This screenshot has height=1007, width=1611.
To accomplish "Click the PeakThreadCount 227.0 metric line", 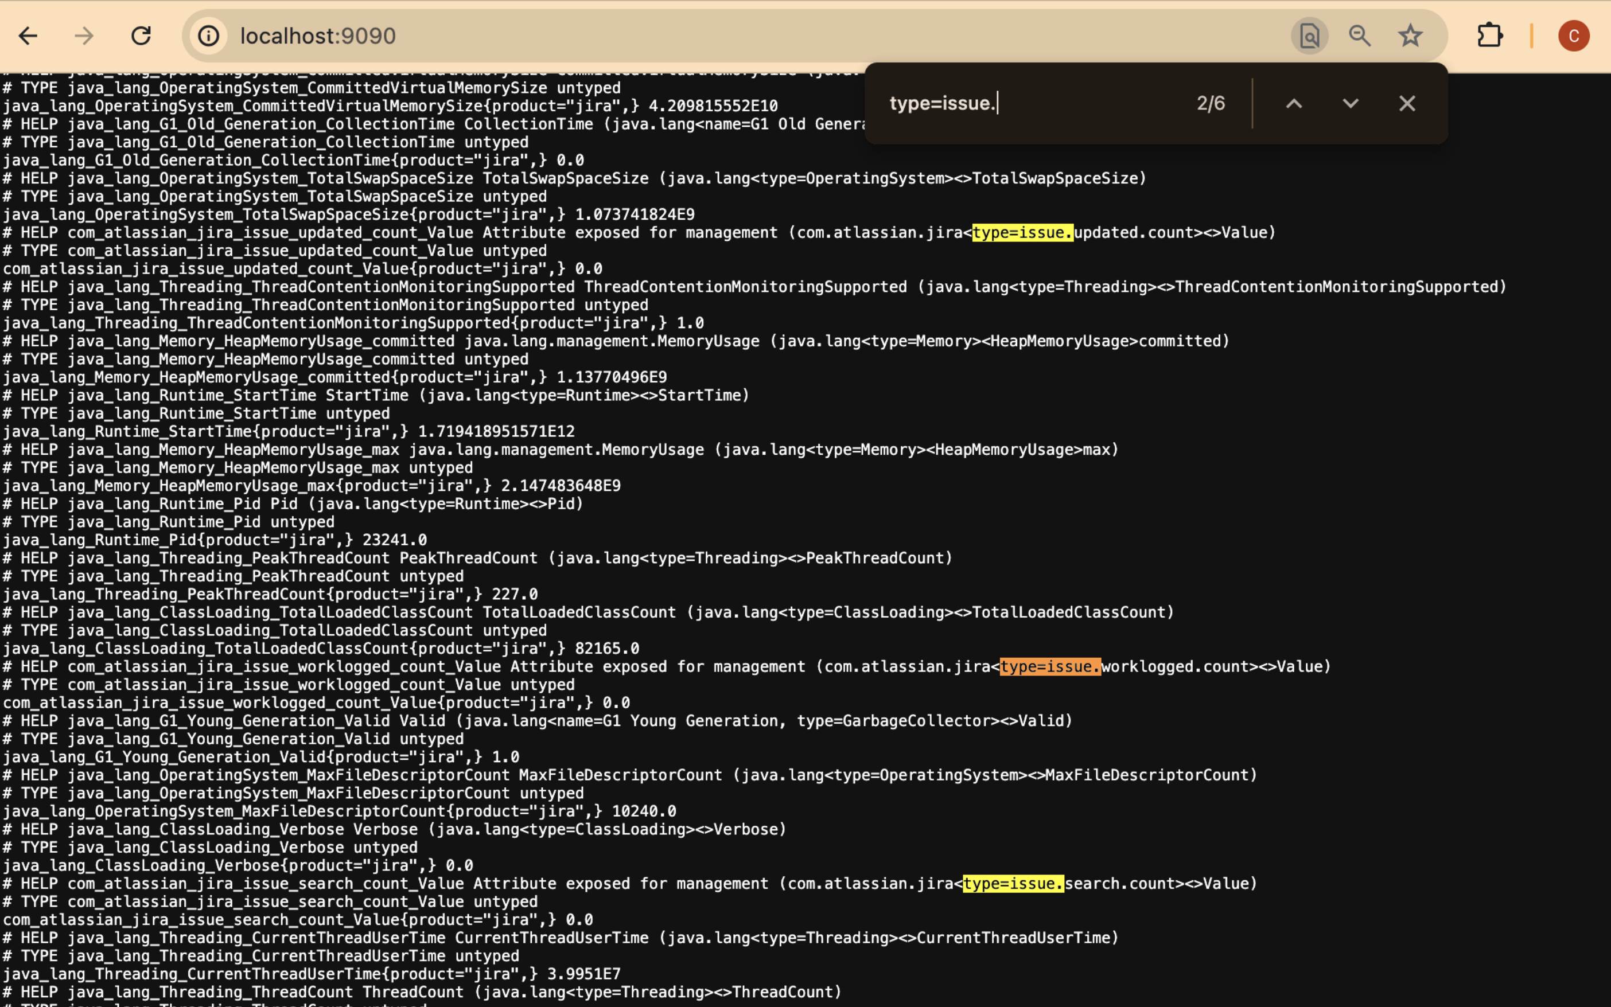I will tap(270, 594).
